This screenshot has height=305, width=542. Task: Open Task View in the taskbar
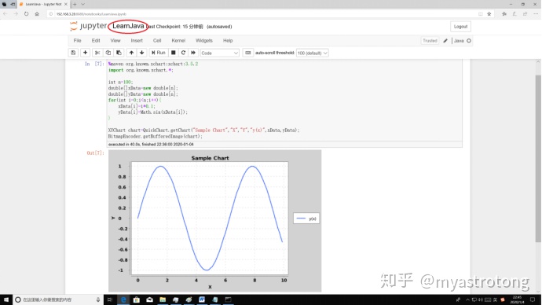pos(110,299)
